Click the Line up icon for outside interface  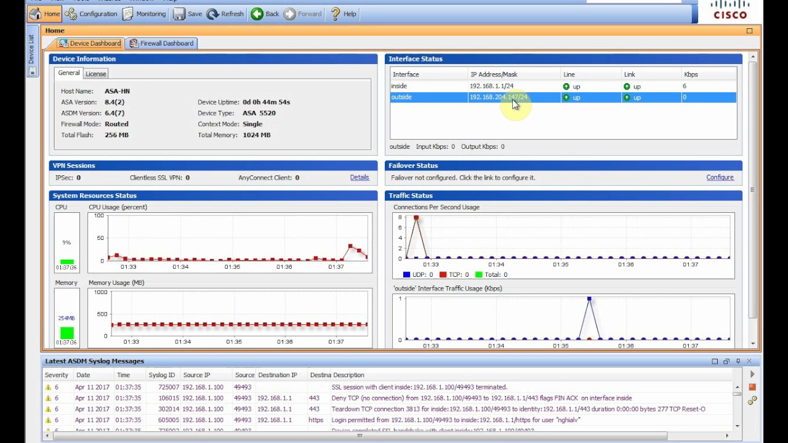click(566, 97)
